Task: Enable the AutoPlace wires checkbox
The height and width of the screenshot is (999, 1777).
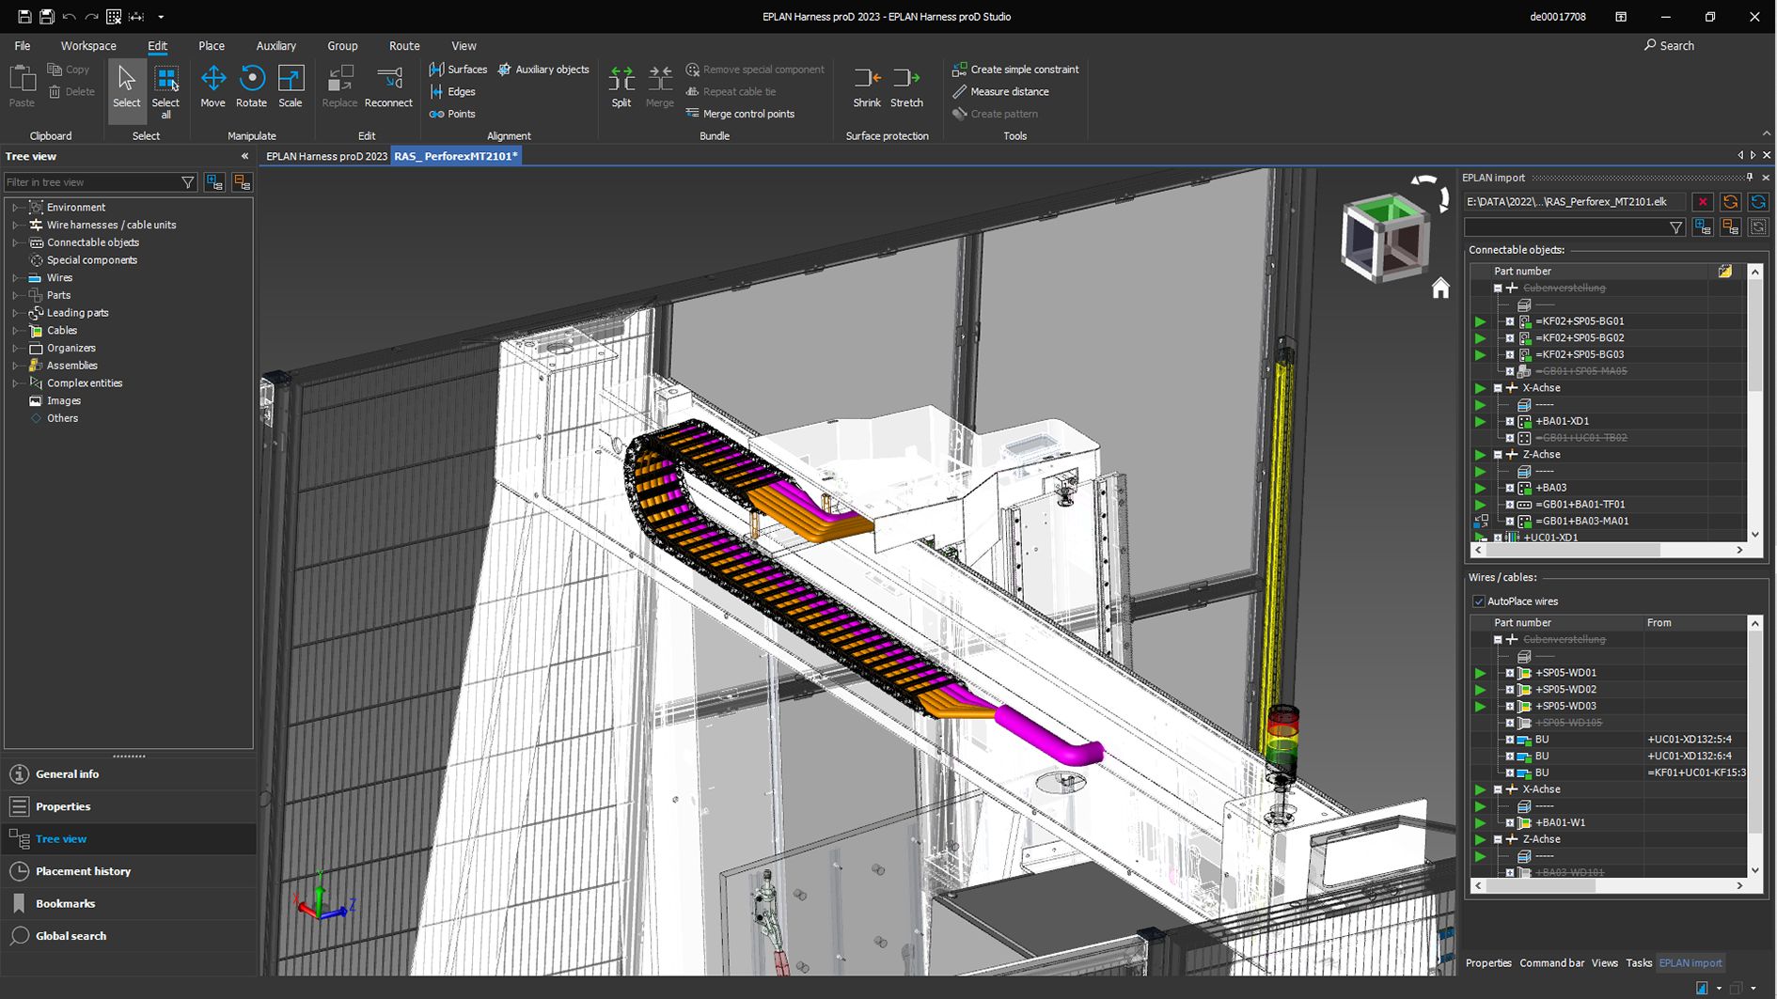Action: [x=1479, y=601]
